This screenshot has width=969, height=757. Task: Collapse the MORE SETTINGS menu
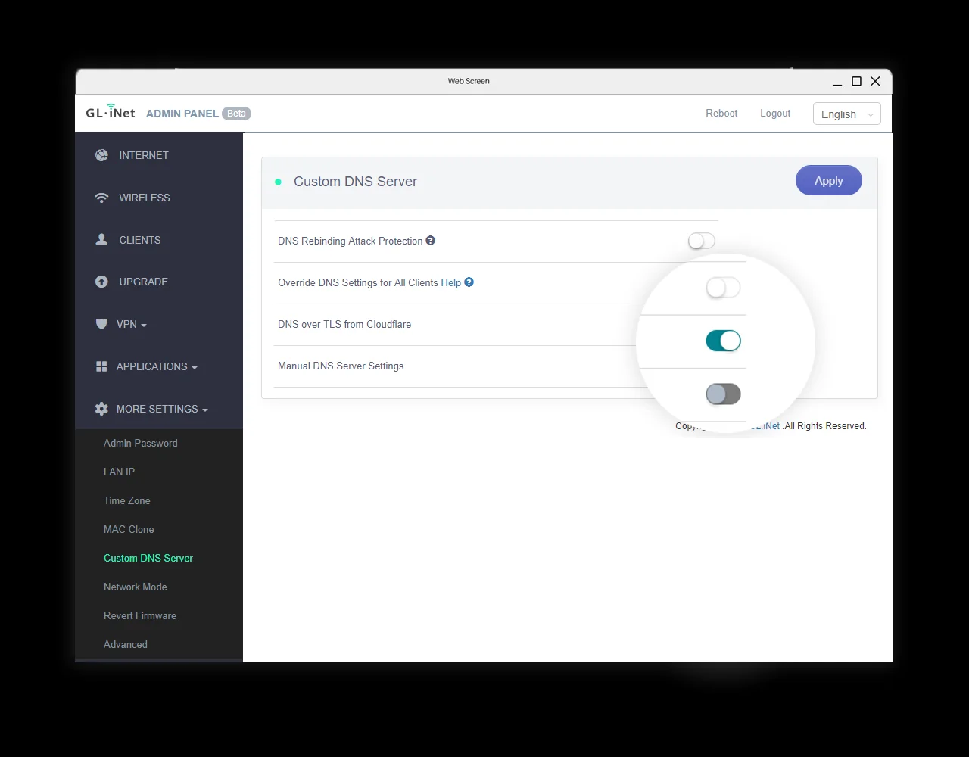(162, 409)
